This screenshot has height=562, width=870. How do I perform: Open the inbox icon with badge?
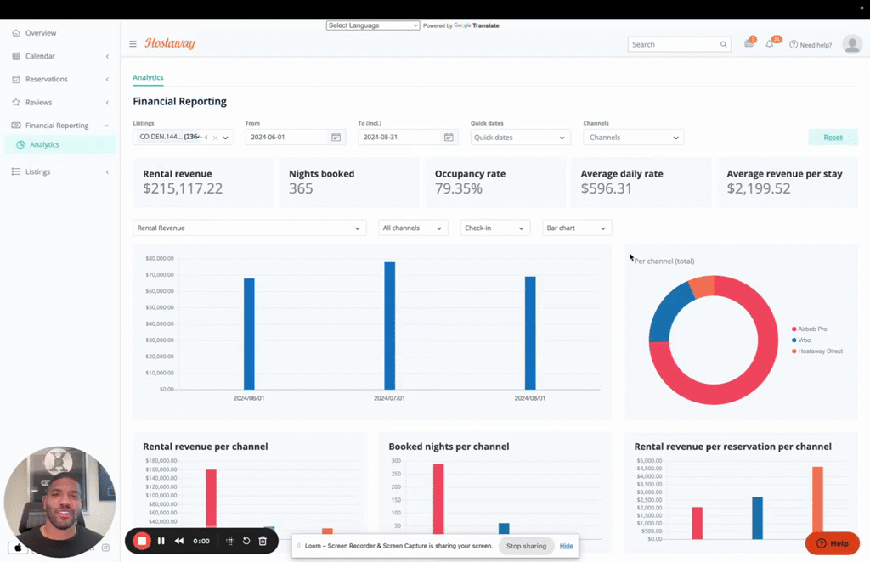click(x=749, y=44)
